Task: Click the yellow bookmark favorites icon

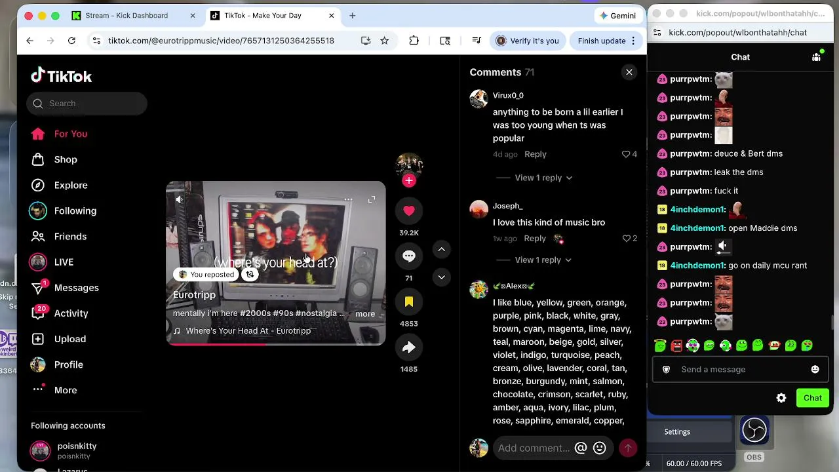Action: pos(409,302)
